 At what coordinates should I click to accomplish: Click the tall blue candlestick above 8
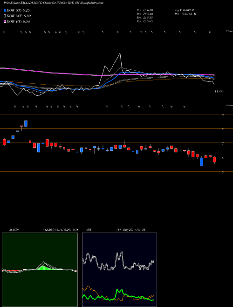(x=26, y=124)
